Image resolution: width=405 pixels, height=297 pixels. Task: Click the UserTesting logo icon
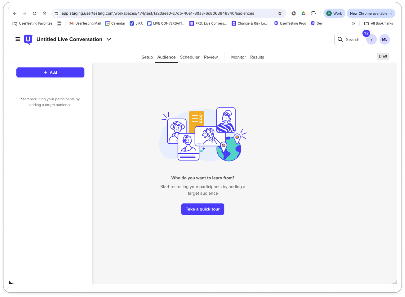pyautogui.click(x=28, y=39)
